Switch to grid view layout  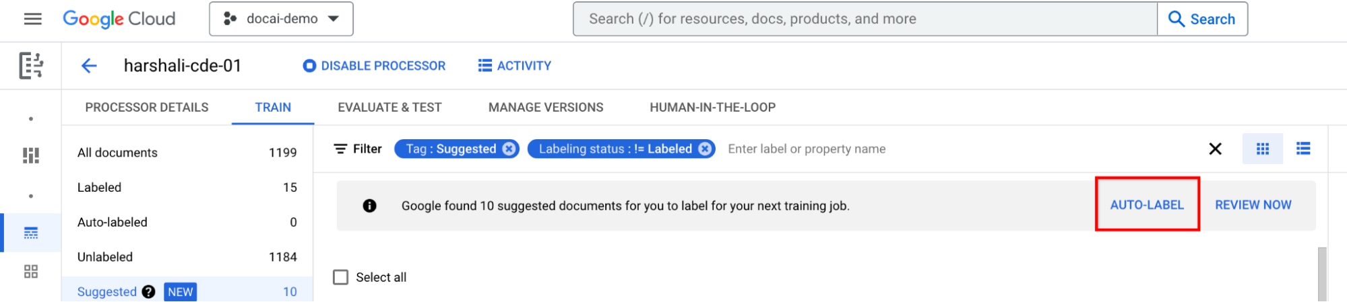tap(1262, 149)
